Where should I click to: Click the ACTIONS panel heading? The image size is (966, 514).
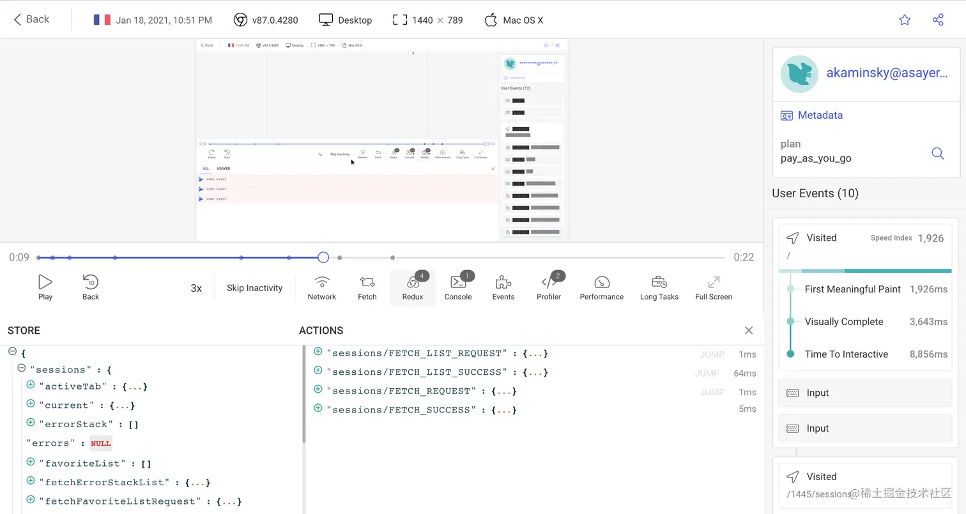tap(321, 330)
